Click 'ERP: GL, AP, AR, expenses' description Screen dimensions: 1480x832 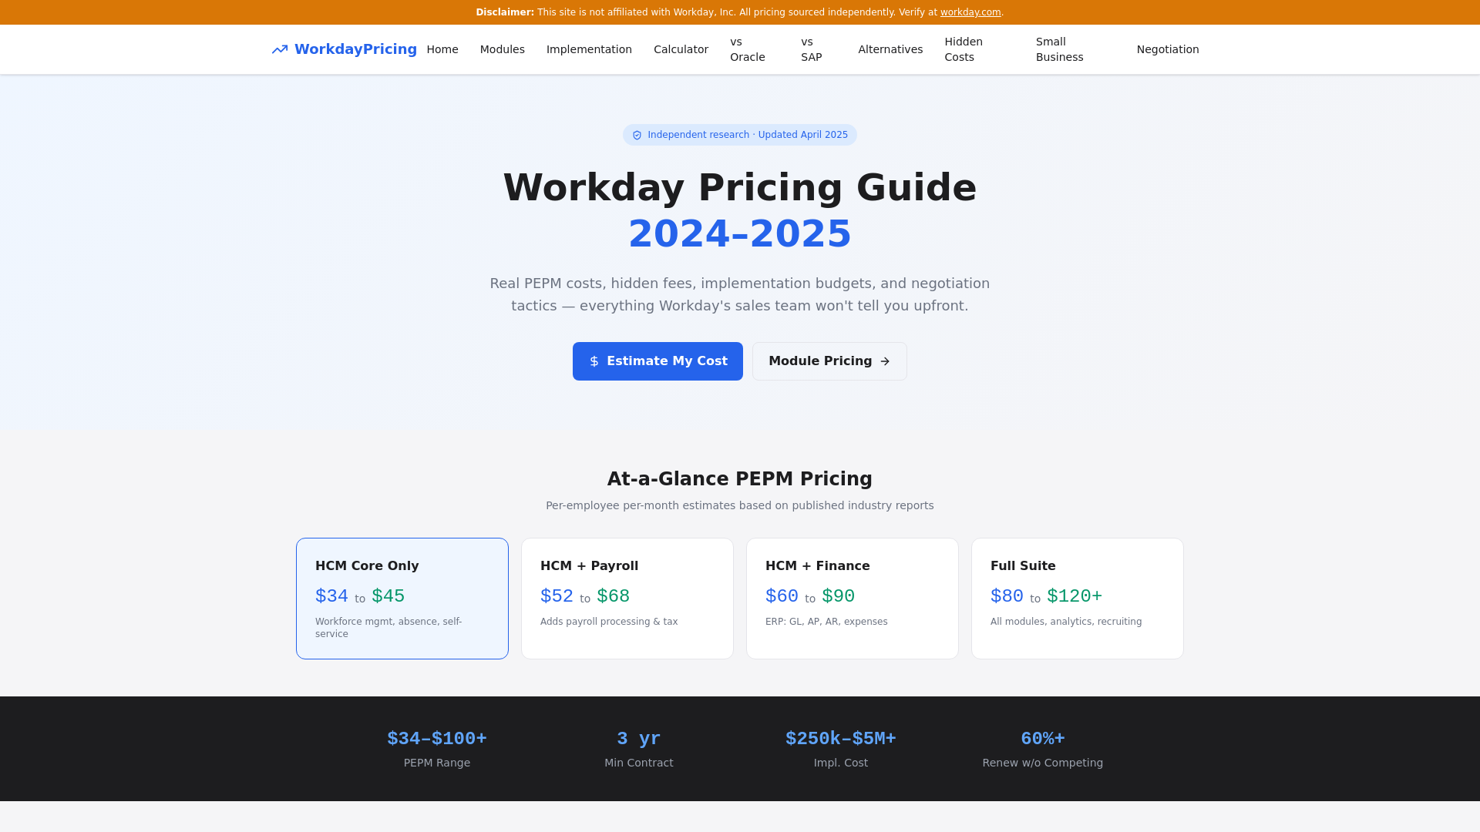(x=826, y=622)
